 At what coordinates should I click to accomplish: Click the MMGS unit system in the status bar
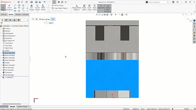click(187, 109)
